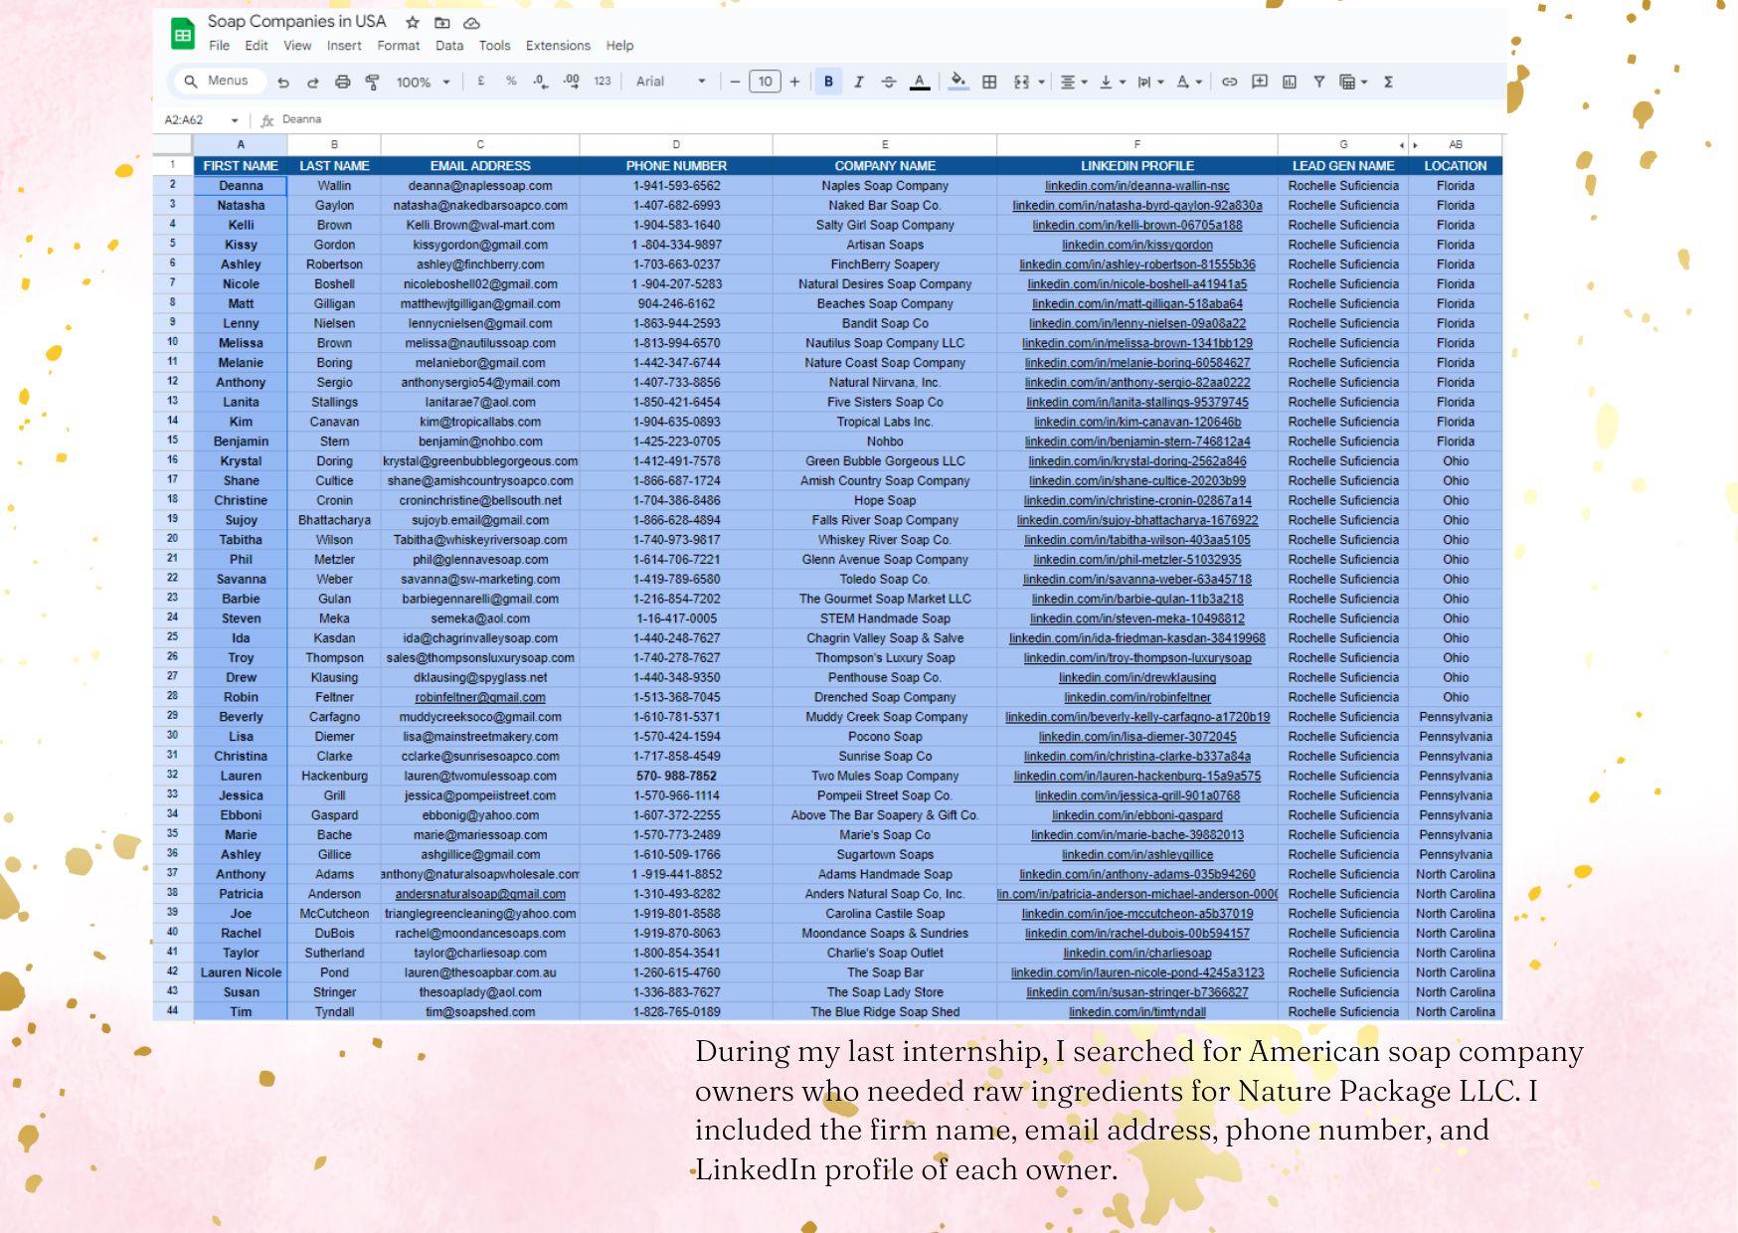Open filter views dropdown
This screenshot has width=1738, height=1233.
click(1353, 82)
